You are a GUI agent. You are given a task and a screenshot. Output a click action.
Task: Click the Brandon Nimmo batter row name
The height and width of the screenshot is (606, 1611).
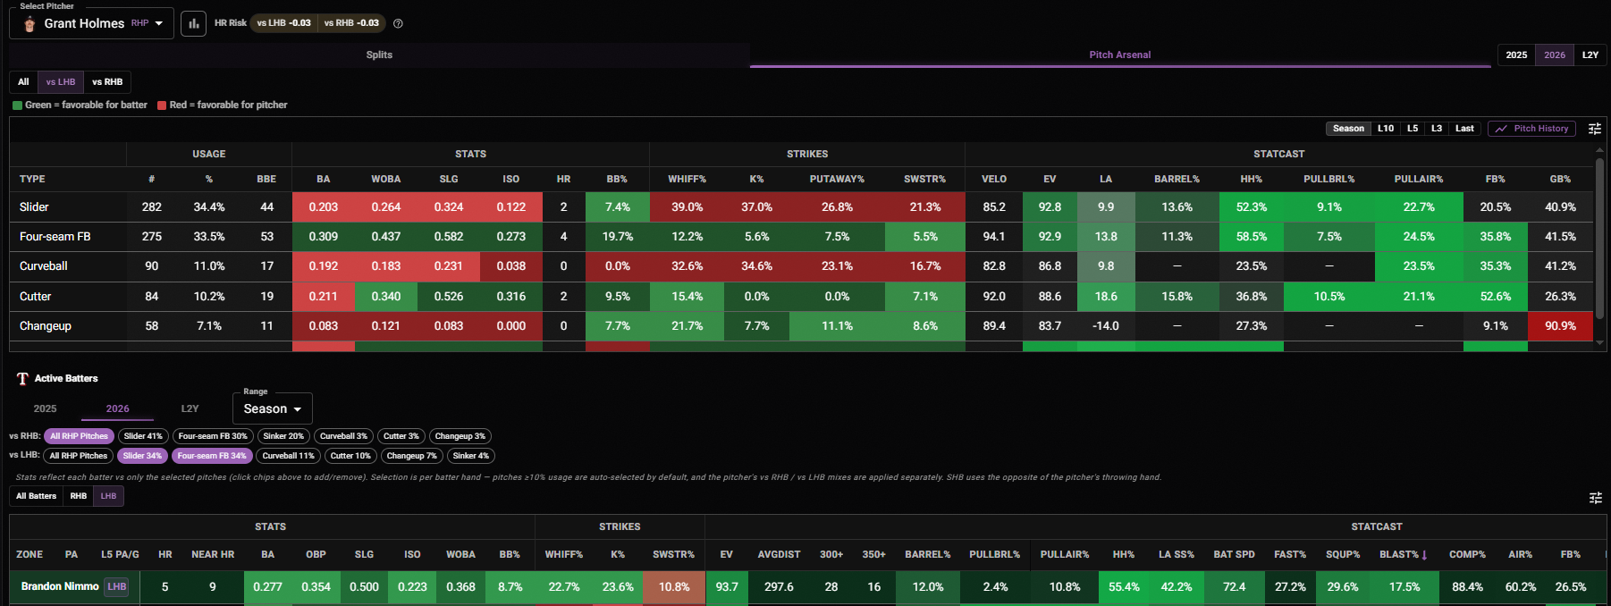[x=60, y=586]
